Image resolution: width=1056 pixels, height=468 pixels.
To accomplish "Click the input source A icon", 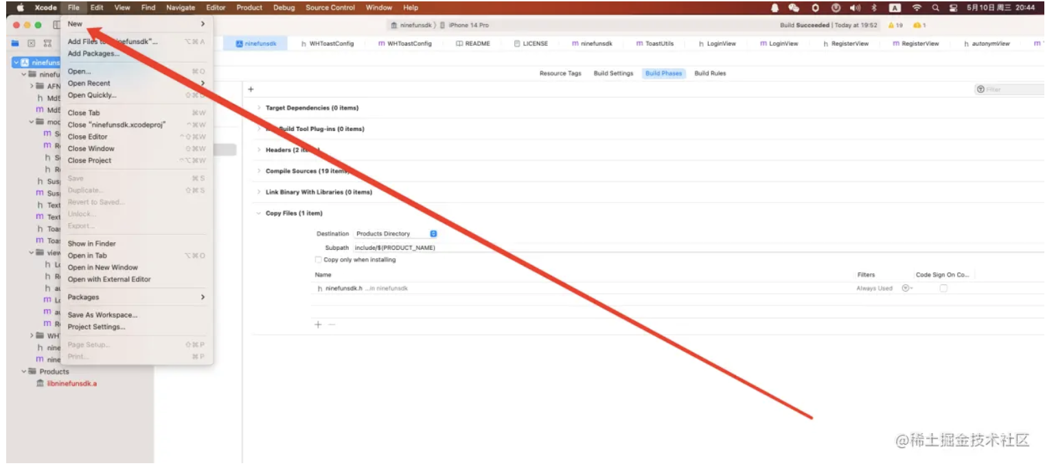I will point(895,8).
